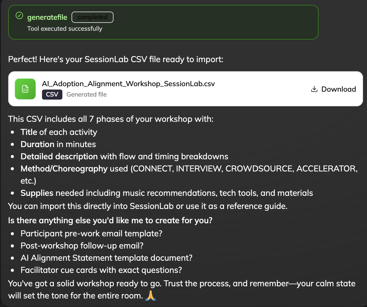Toggle the generatefile label on the tool card
367x307 pixels.
tap(47, 17)
